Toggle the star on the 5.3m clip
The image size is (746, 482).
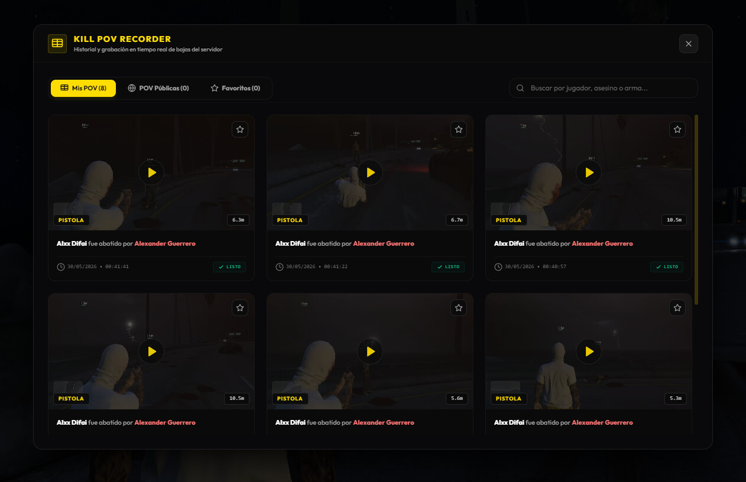677,308
